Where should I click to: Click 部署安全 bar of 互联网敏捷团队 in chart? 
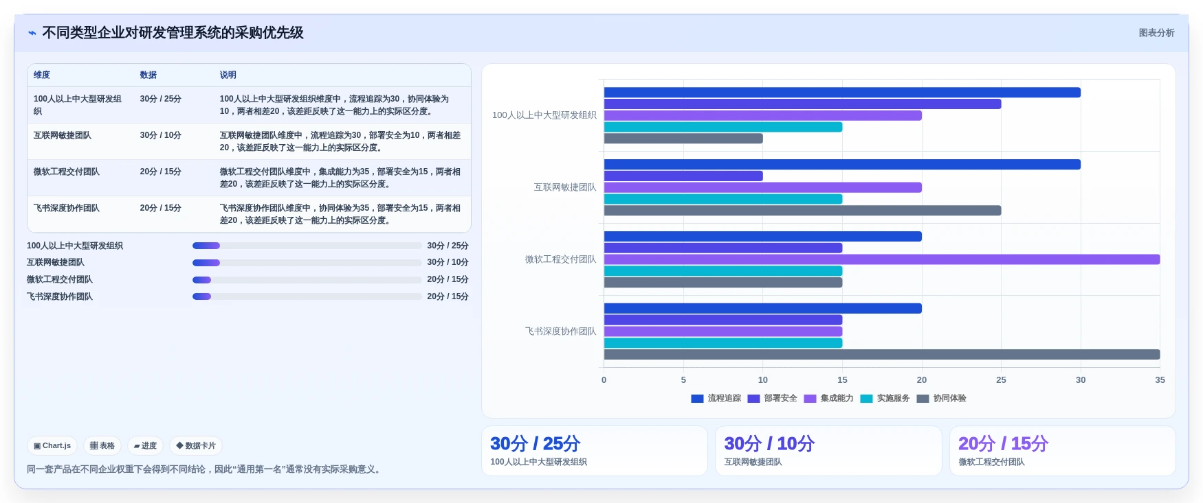683,176
